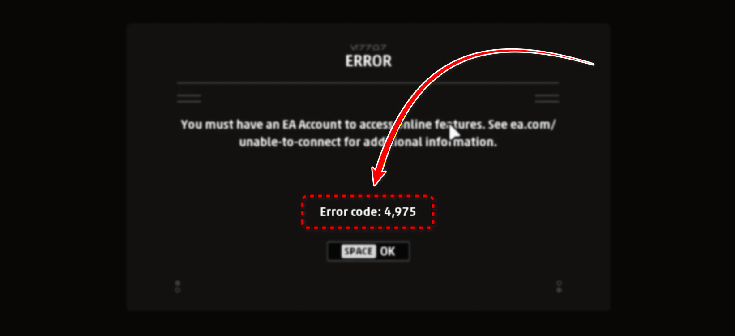Click the white mouse pointer icon

pos(454,133)
